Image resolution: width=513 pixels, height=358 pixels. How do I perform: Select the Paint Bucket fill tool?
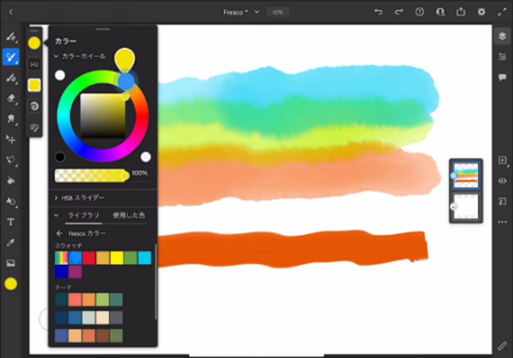pyautogui.click(x=11, y=180)
